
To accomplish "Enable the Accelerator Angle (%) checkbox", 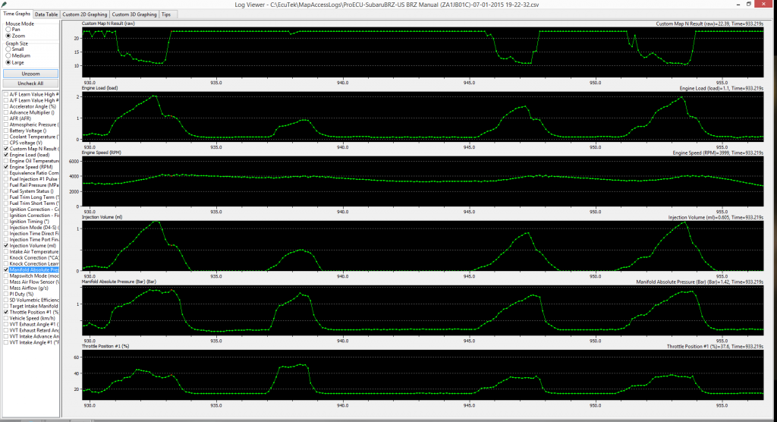I will (7, 107).
